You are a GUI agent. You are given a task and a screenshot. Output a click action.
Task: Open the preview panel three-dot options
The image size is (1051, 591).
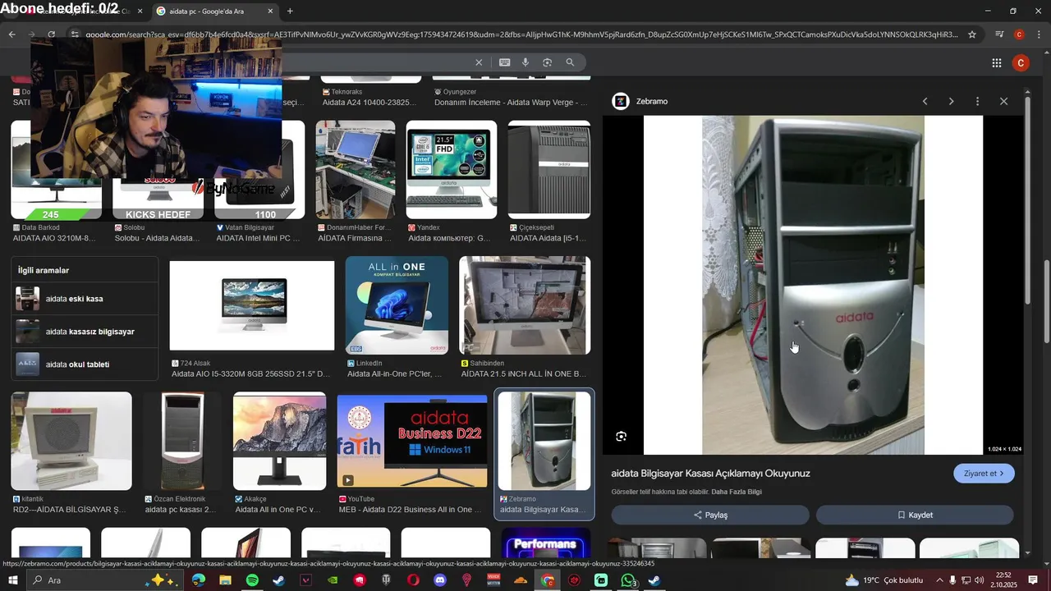(977, 102)
